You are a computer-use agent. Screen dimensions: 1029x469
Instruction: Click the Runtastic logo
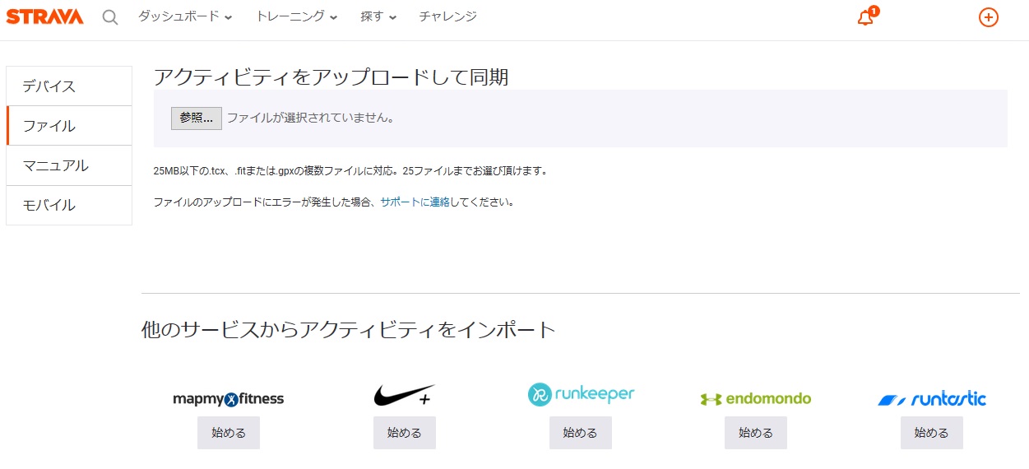point(932,399)
